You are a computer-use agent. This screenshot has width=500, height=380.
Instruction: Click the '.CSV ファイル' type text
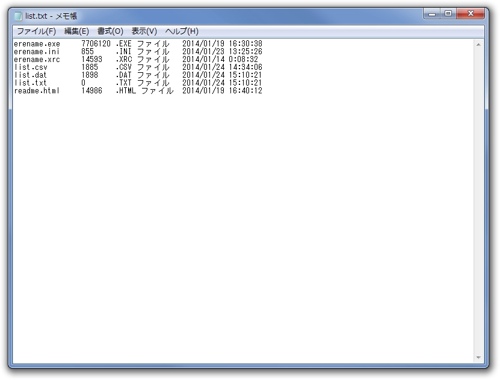tap(143, 67)
